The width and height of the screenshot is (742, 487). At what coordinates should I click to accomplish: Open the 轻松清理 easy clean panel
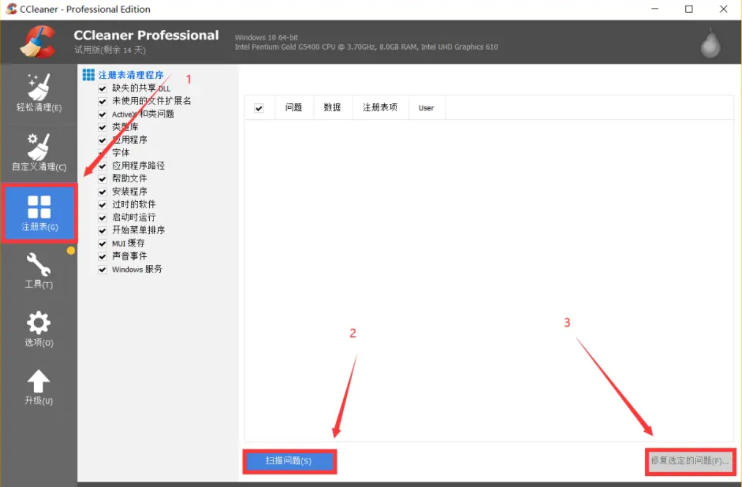click(x=38, y=95)
